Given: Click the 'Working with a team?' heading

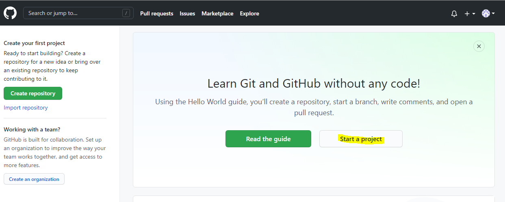Looking at the screenshot, I should pyautogui.click(x=32, y=129).
